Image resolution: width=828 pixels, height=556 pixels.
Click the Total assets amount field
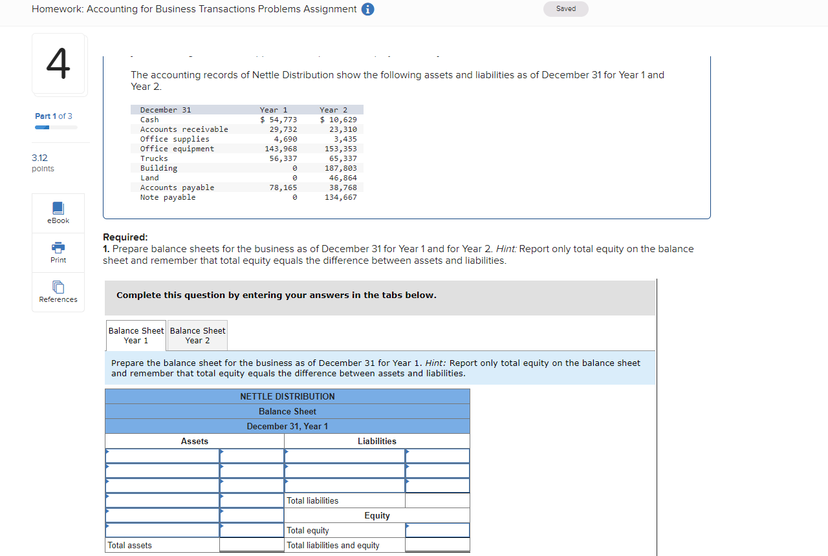(252, 545)
